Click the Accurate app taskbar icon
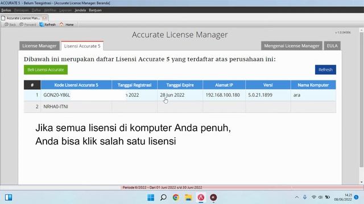Viewport: 364px width, 204px height. coord(201,198)
